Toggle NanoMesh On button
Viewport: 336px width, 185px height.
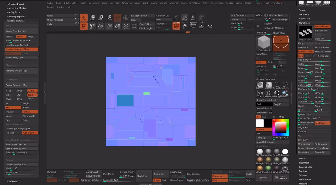click(x=322, y=26)
